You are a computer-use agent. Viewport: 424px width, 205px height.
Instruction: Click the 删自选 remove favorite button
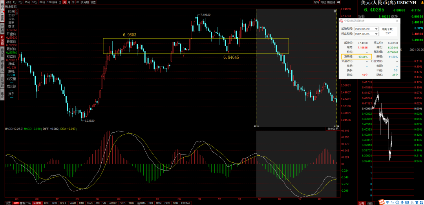(x=331, y=2)
